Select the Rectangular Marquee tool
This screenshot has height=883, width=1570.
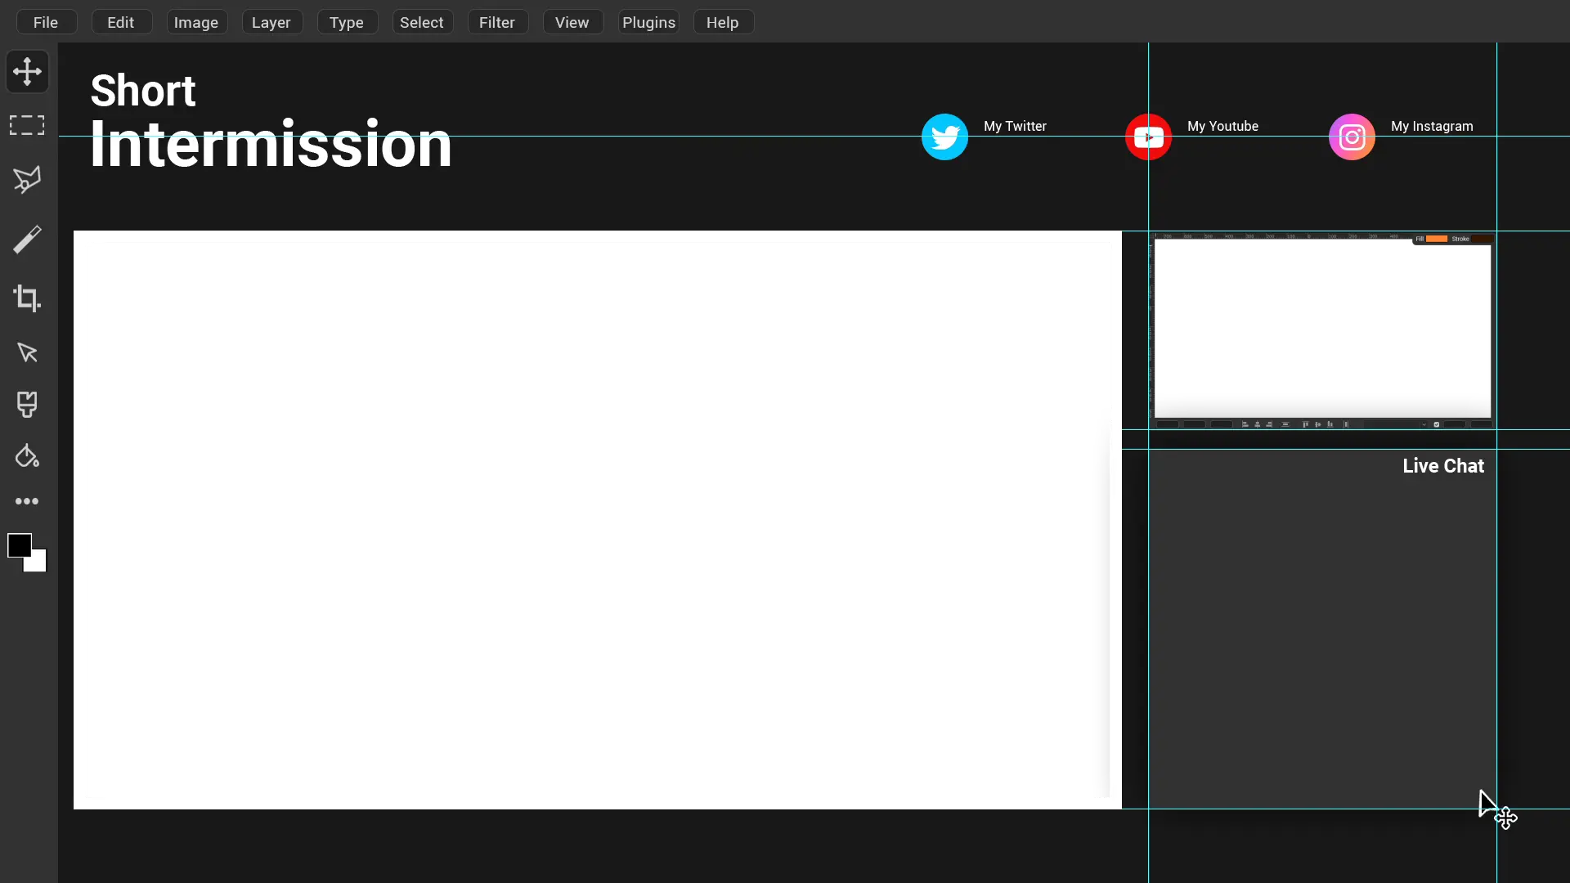(27, 125)
